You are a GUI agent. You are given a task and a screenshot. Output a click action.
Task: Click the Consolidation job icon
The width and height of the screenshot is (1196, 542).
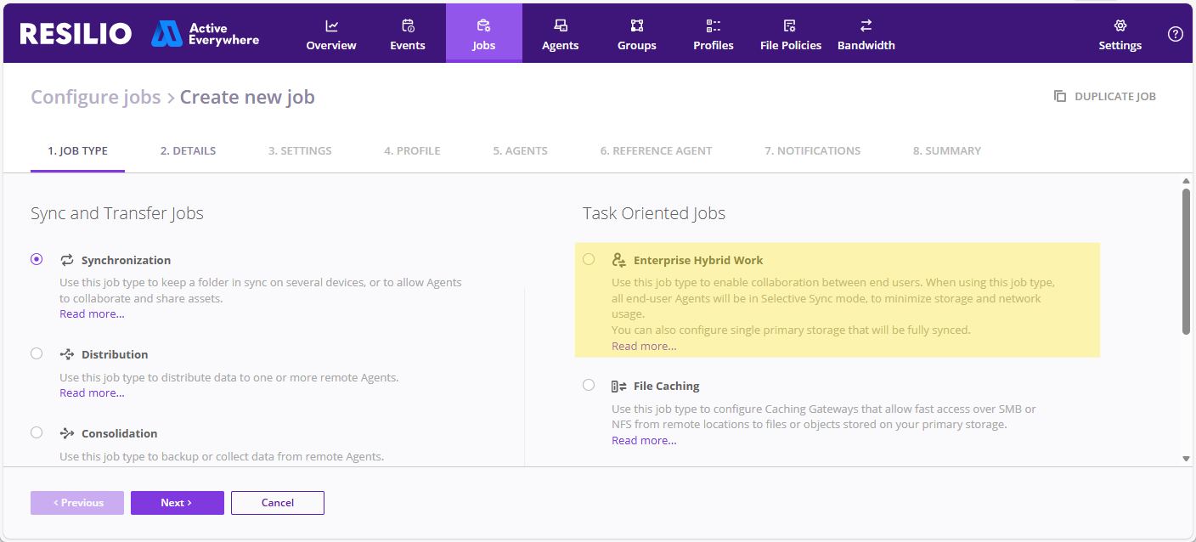67,433
